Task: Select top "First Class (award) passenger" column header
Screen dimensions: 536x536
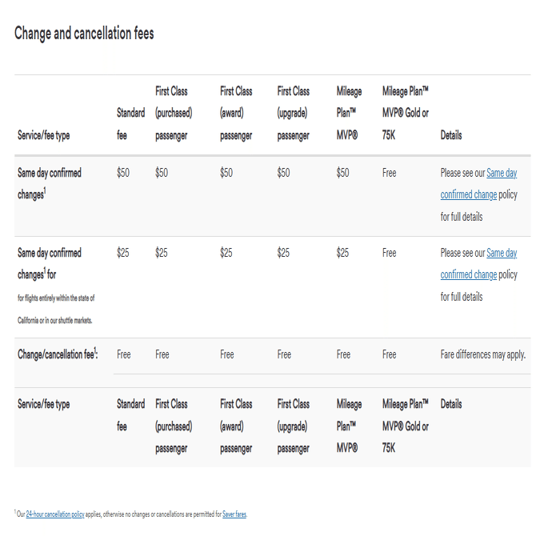Action: pos(236,114)
